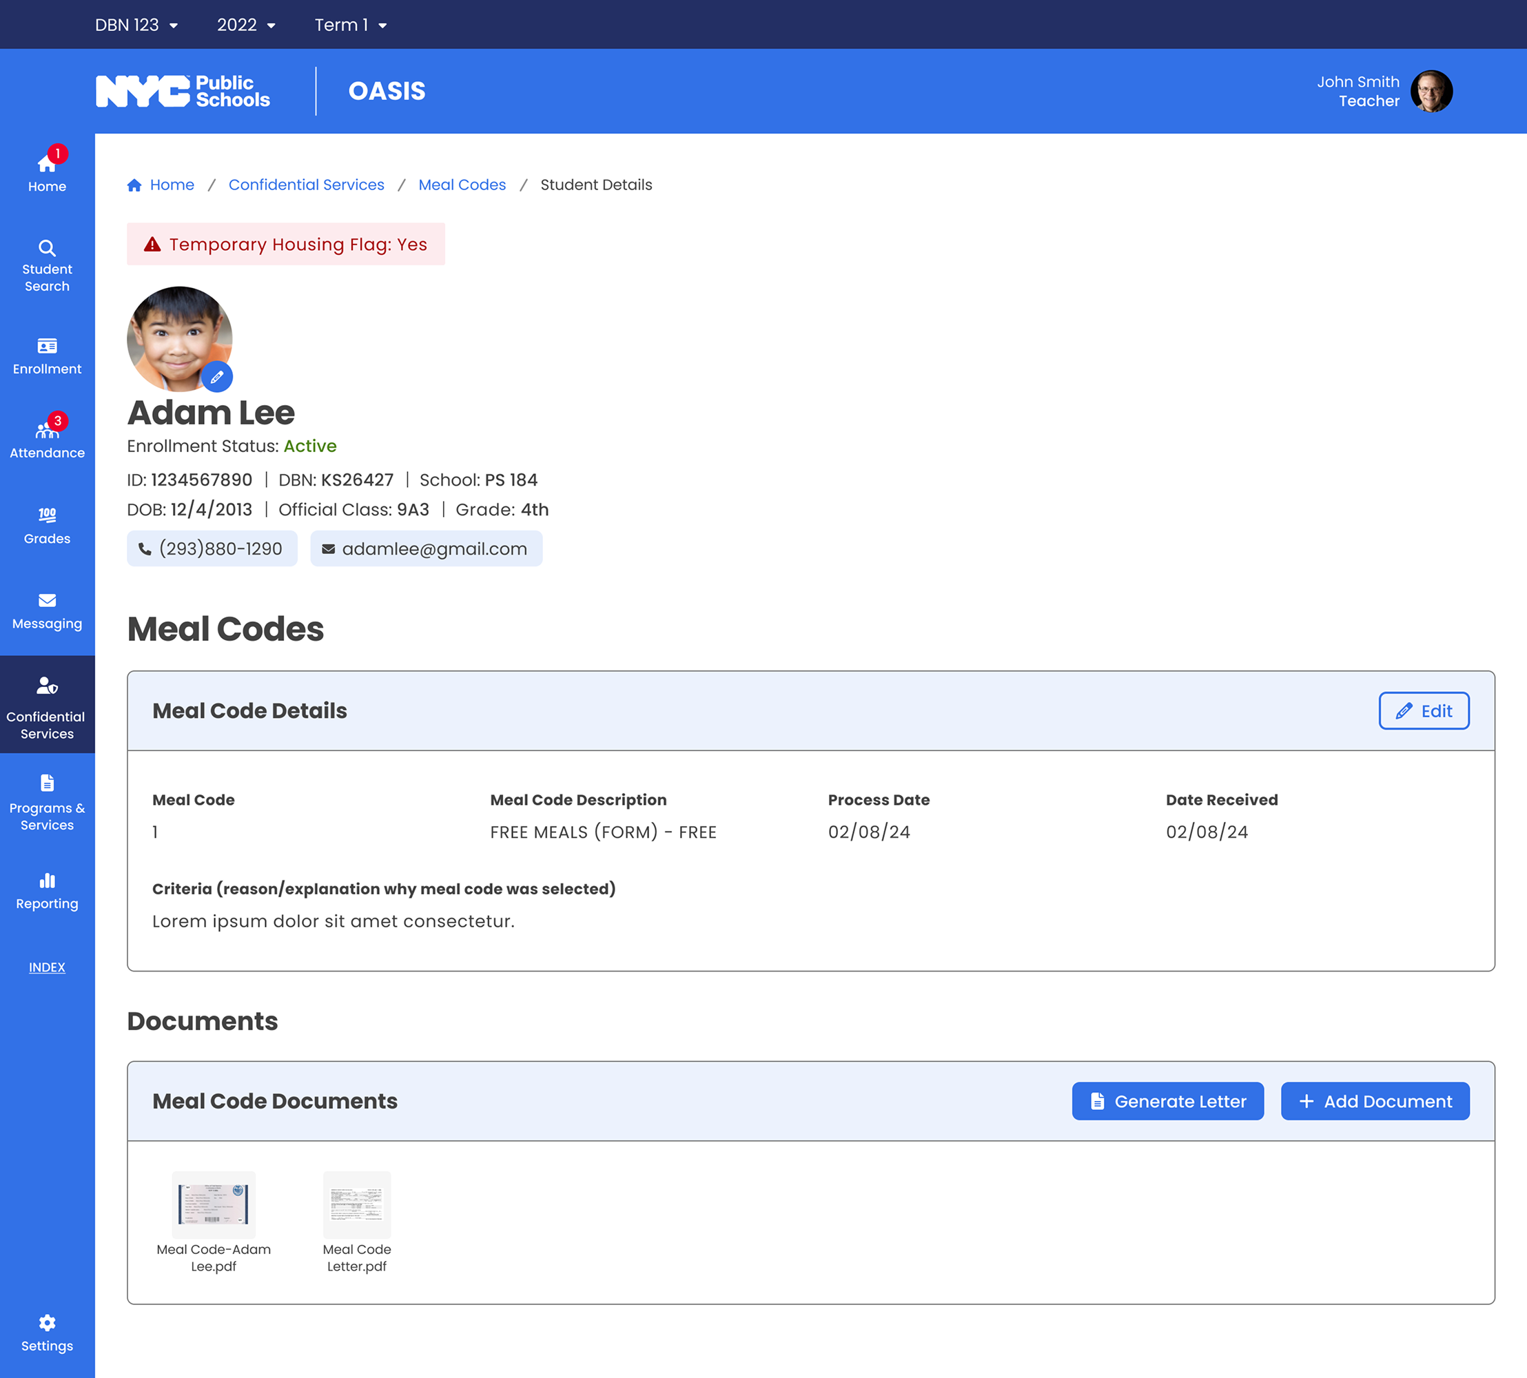Open Attendance with 3 notifications
Viewport: 1527px width, 1378px height.
pos(47,440)
